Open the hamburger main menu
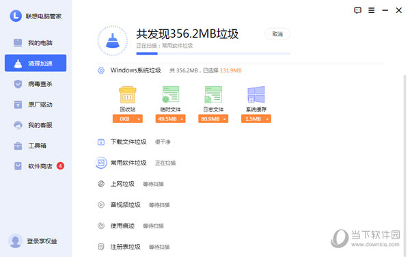410x257 pixels. (x=371, y=10)
